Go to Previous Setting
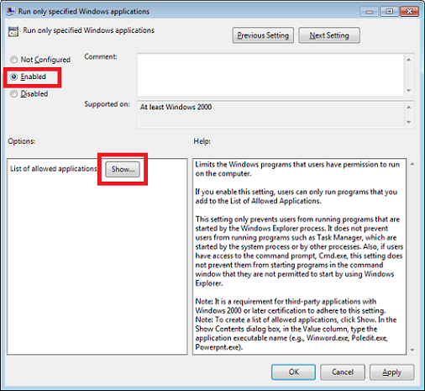The image size is (425, 391). [x=263, y=35]
